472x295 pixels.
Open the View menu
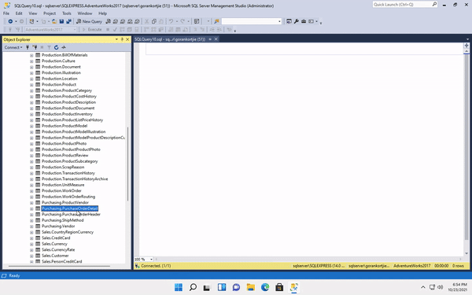click(33, 13)
